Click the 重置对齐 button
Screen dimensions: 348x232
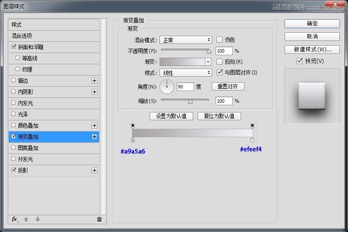click(228, 86)
